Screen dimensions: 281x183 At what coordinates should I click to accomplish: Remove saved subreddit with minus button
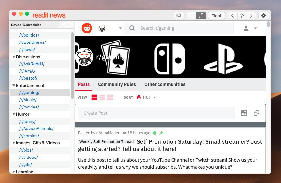71,25
